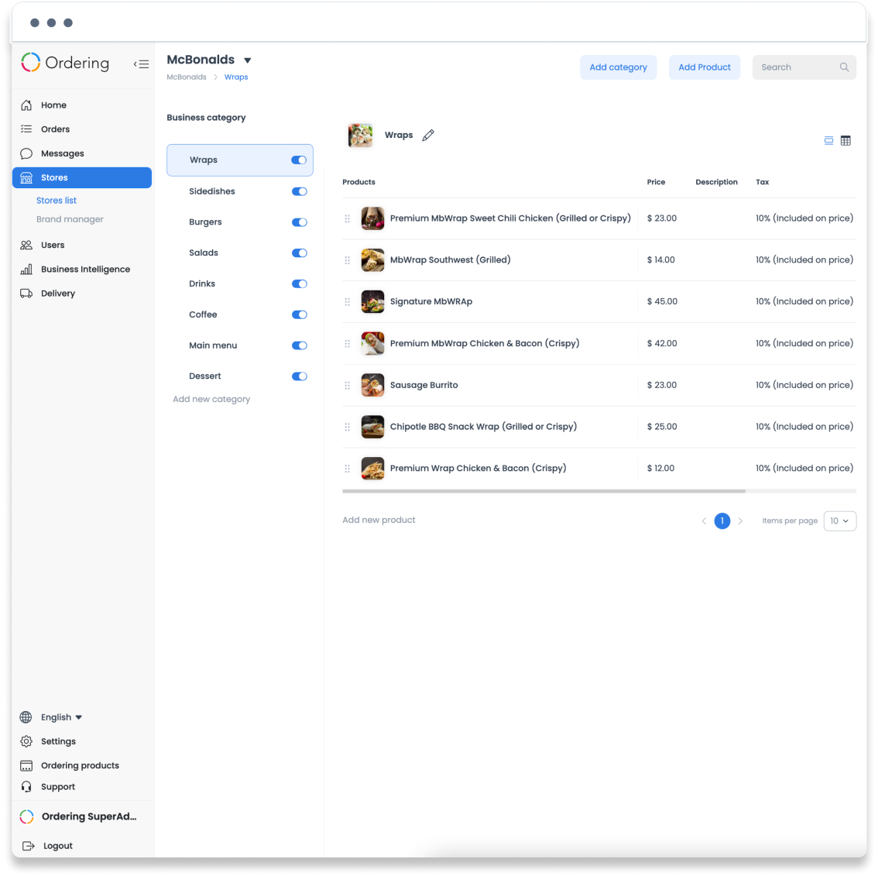This screenshot has height=876, width=878.
Task: Click the Ordering products window icon
Action: [x=26, y=766]
